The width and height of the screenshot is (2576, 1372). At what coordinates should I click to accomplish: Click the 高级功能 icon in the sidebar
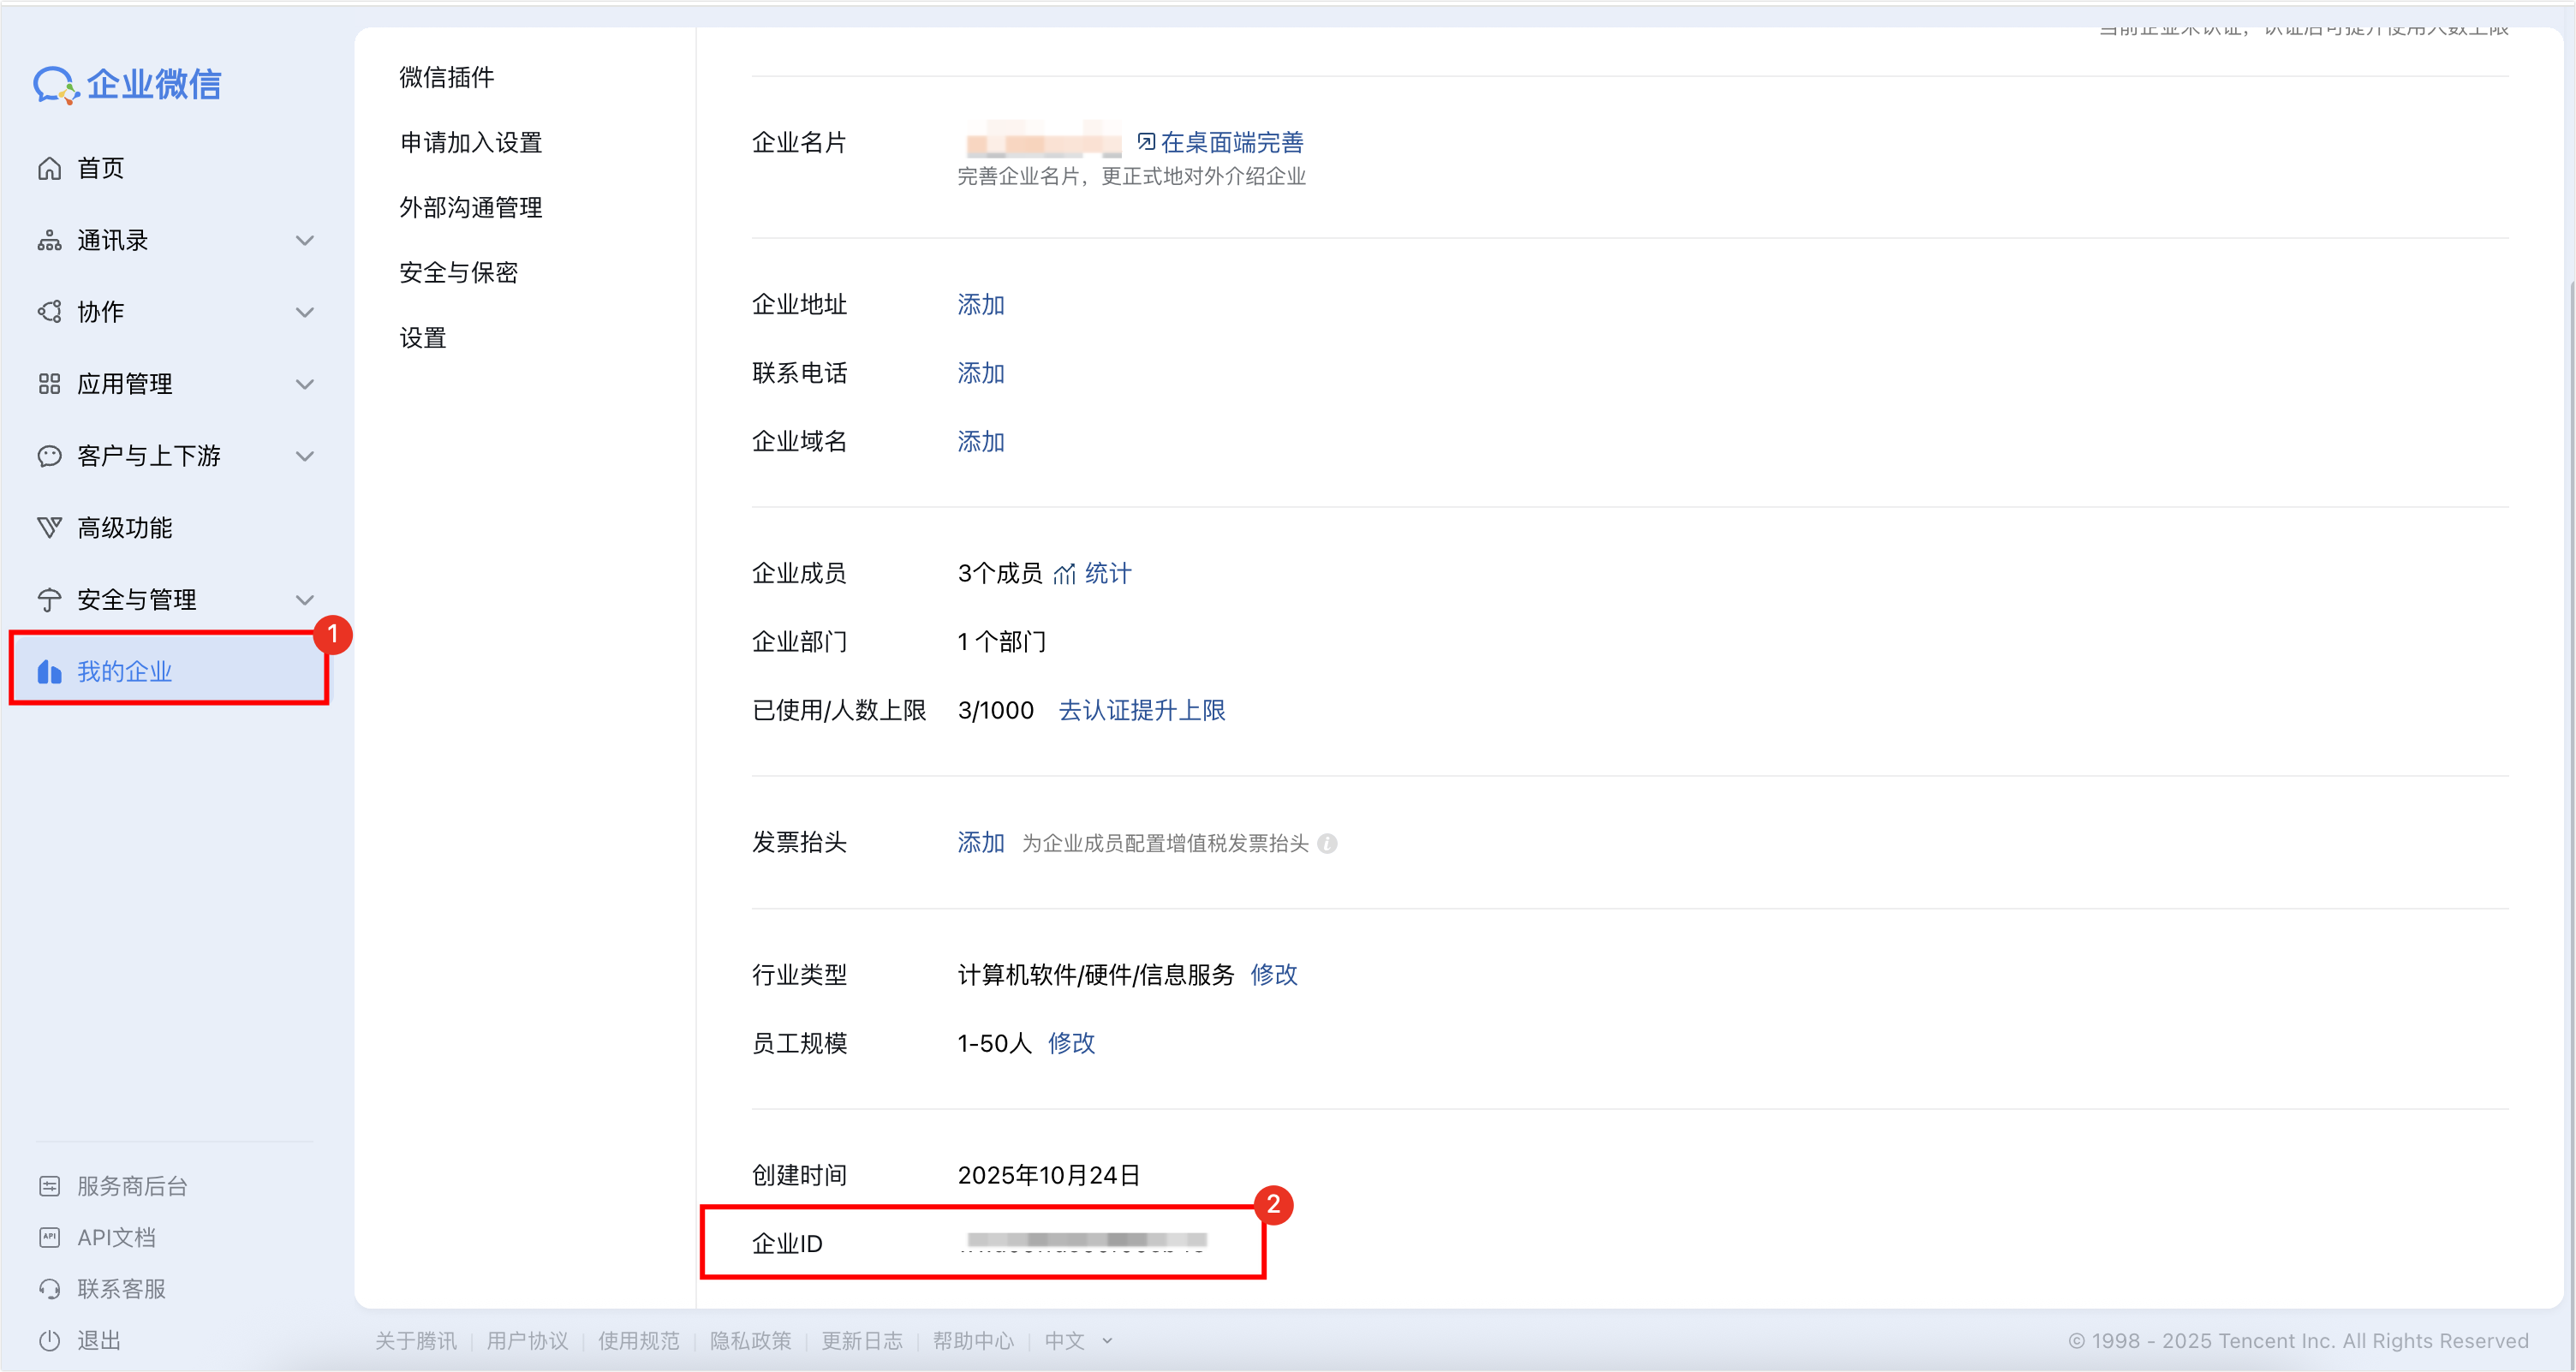[x=49, y=528]
